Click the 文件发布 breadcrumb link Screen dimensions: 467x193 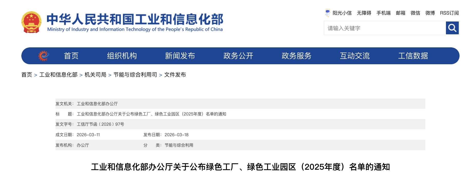tap(175, 75)
